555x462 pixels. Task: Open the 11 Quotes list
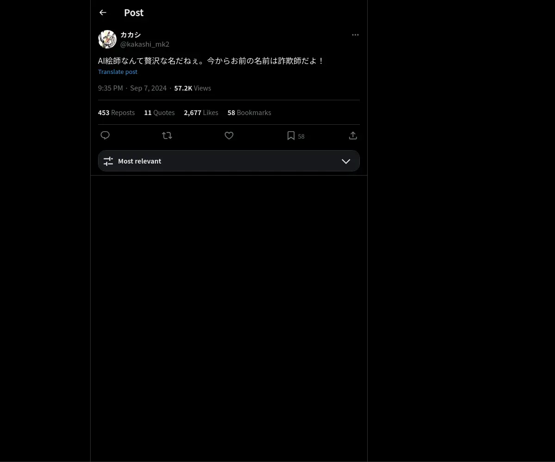(160, 112)
